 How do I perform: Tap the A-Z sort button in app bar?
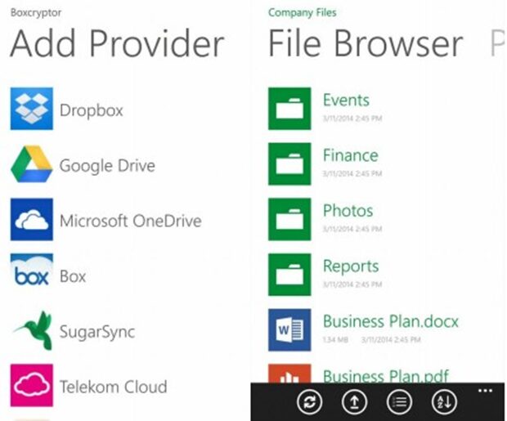tap(444, 402)
